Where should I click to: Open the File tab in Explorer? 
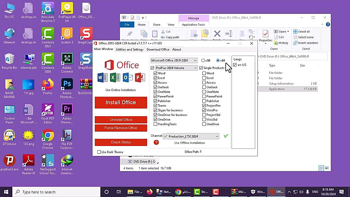click(127, 25)
